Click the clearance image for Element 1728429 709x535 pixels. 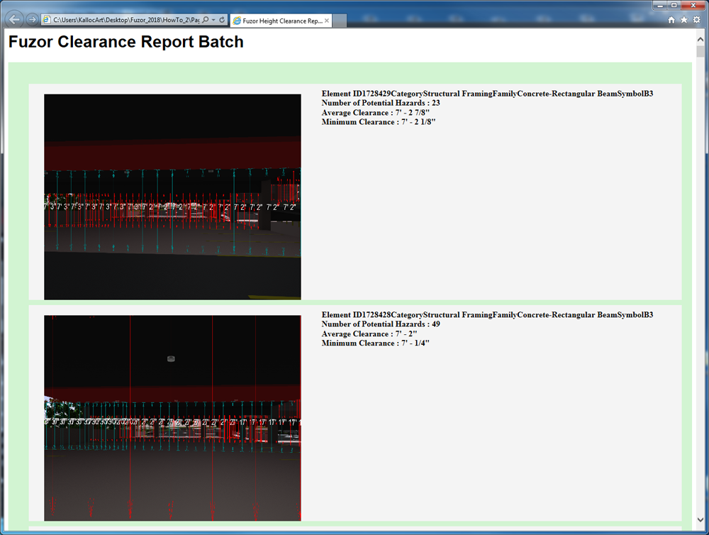(172, 197)
